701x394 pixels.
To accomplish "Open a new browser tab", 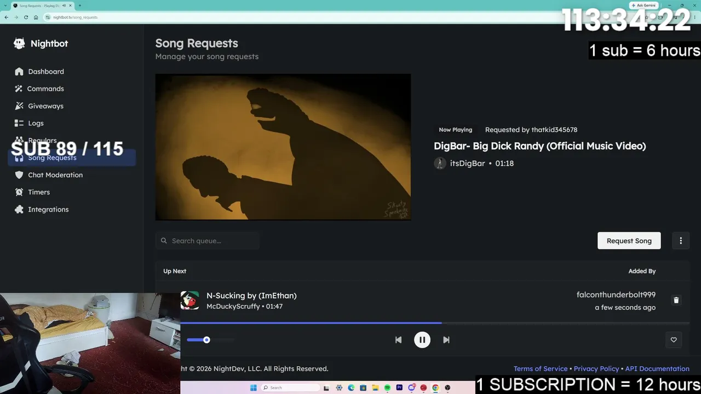I will pos(80,5).
